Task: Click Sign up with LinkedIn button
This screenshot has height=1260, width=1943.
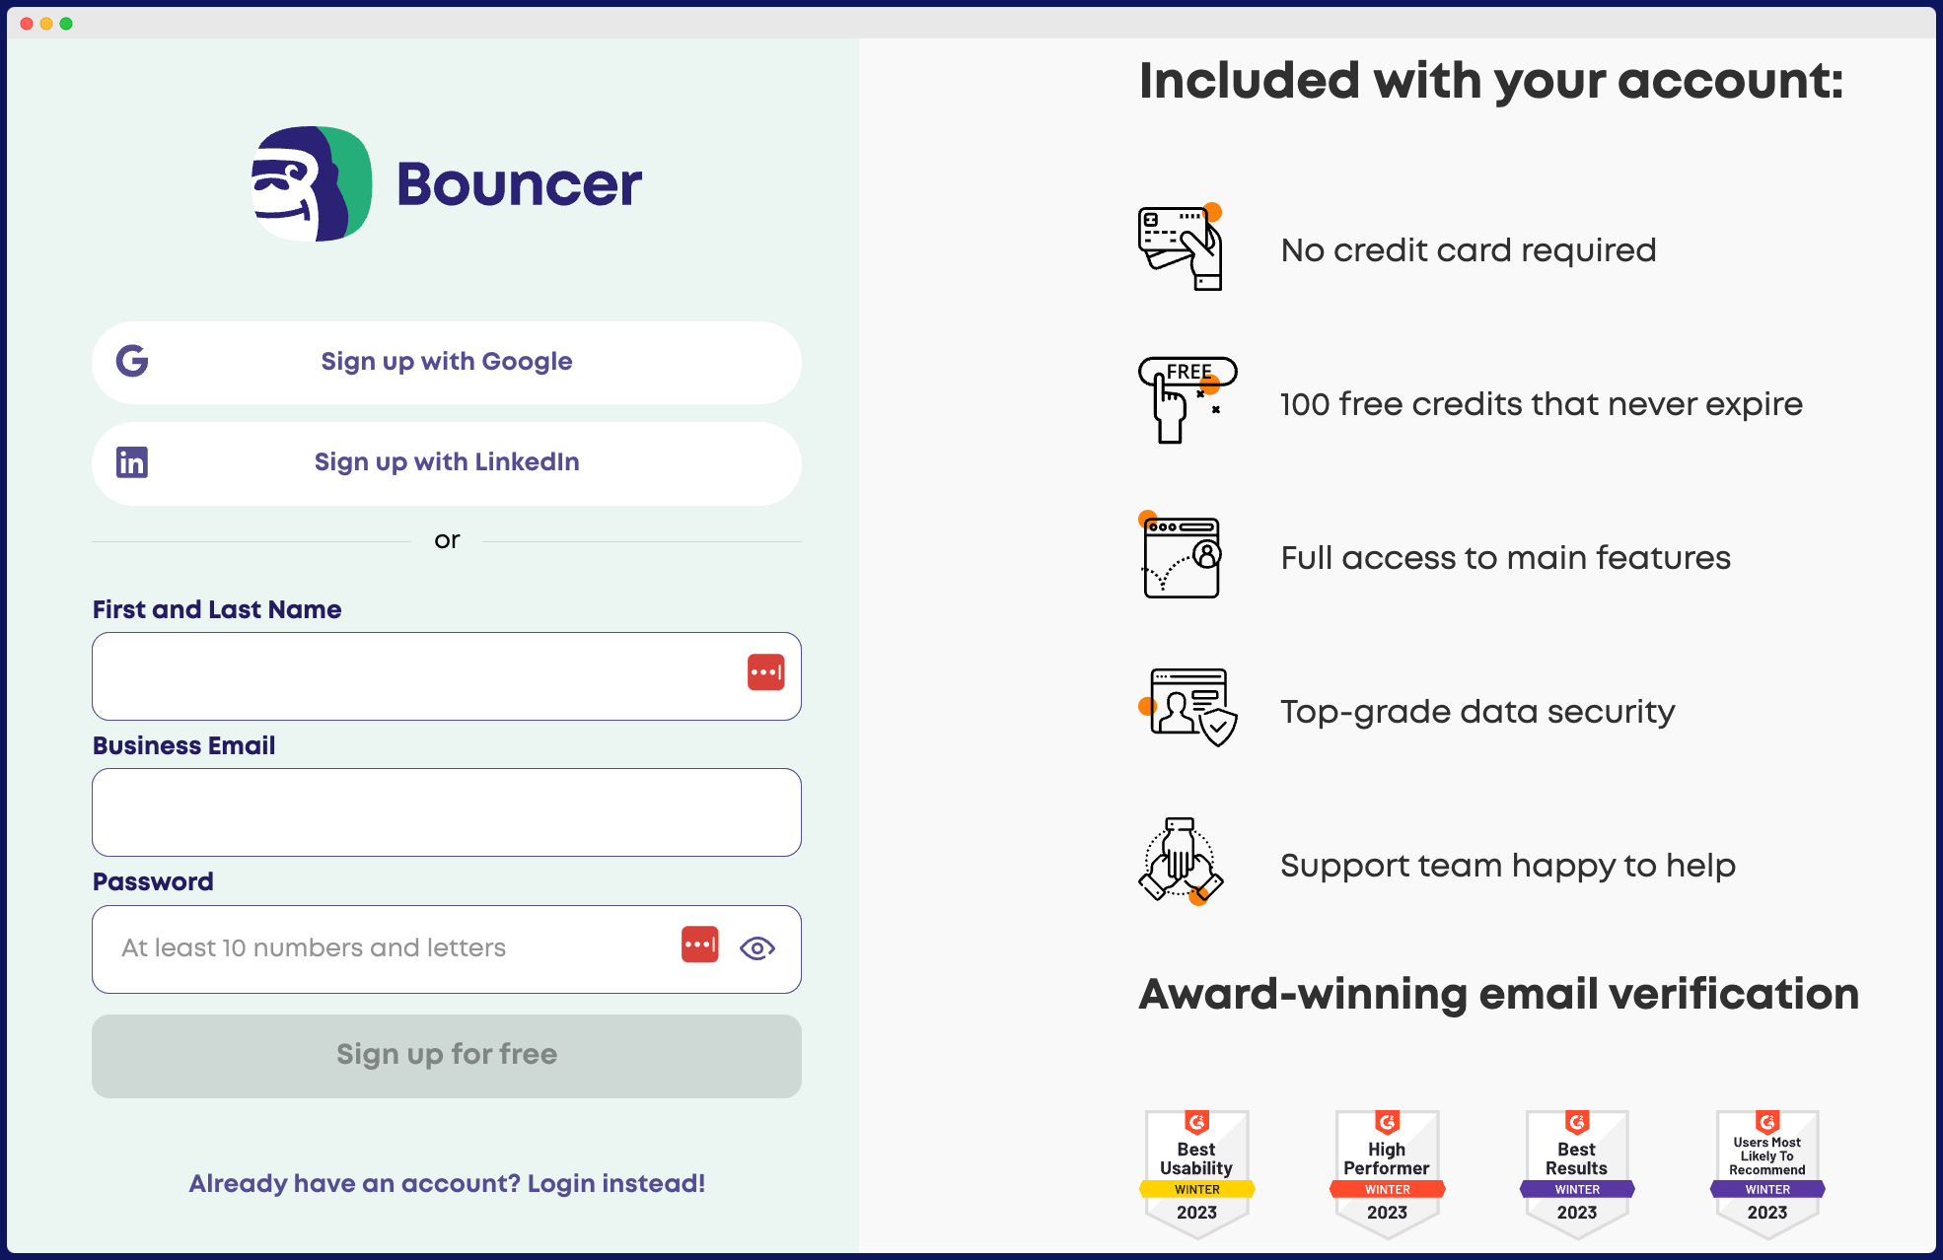Action: [446, 461]
